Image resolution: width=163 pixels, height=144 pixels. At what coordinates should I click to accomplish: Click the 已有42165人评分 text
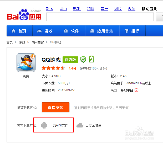(93, 68)
